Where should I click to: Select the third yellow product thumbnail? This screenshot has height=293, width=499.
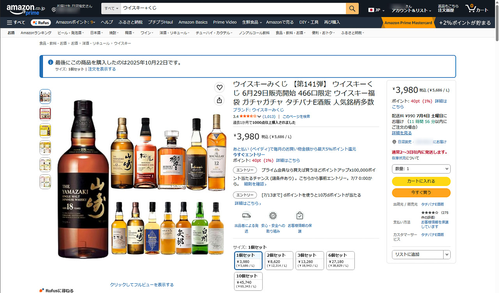(45, 130)
